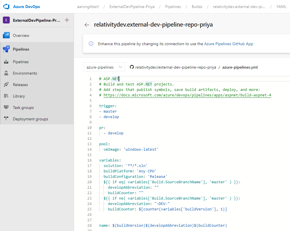Click the 'name:' key on line 28

tap(105, 226)
